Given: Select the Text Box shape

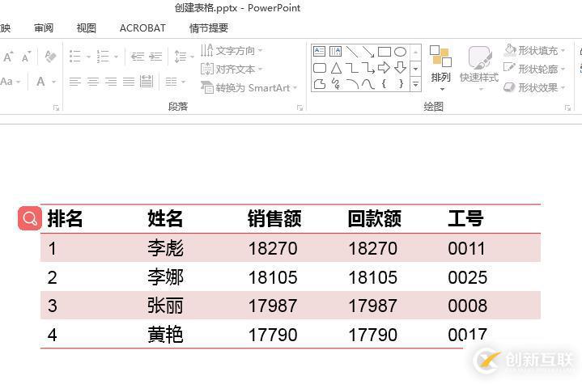Looking at the screenshot, I should [319, 51].
